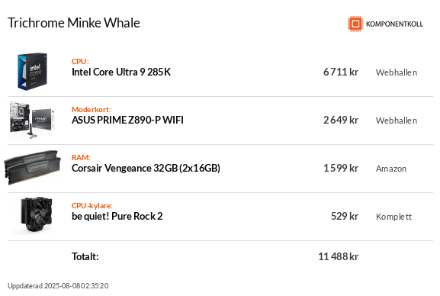Viewport: 440px width, 296px height.
Task: Open the Komplett retailer link
Action: [x=393, y=217]
